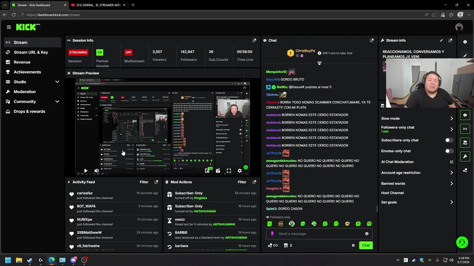
Task: Open a new browser tab
Action: 133,5
